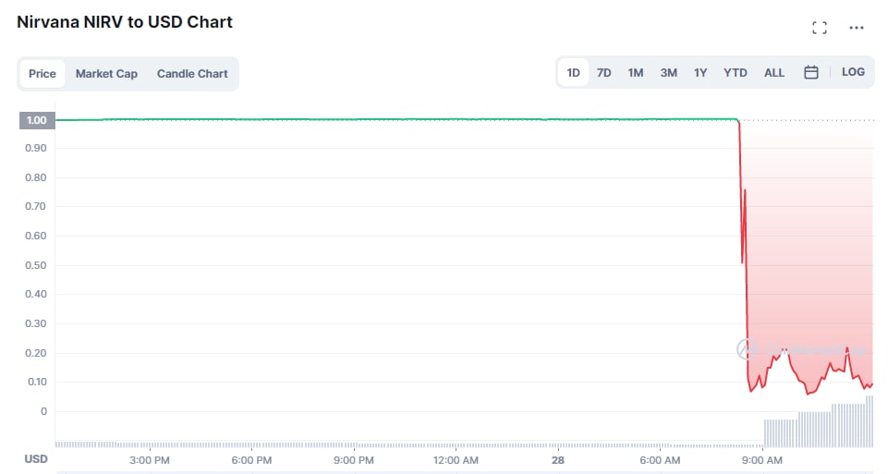Show year-to-date YTD range

click(736, 72)
